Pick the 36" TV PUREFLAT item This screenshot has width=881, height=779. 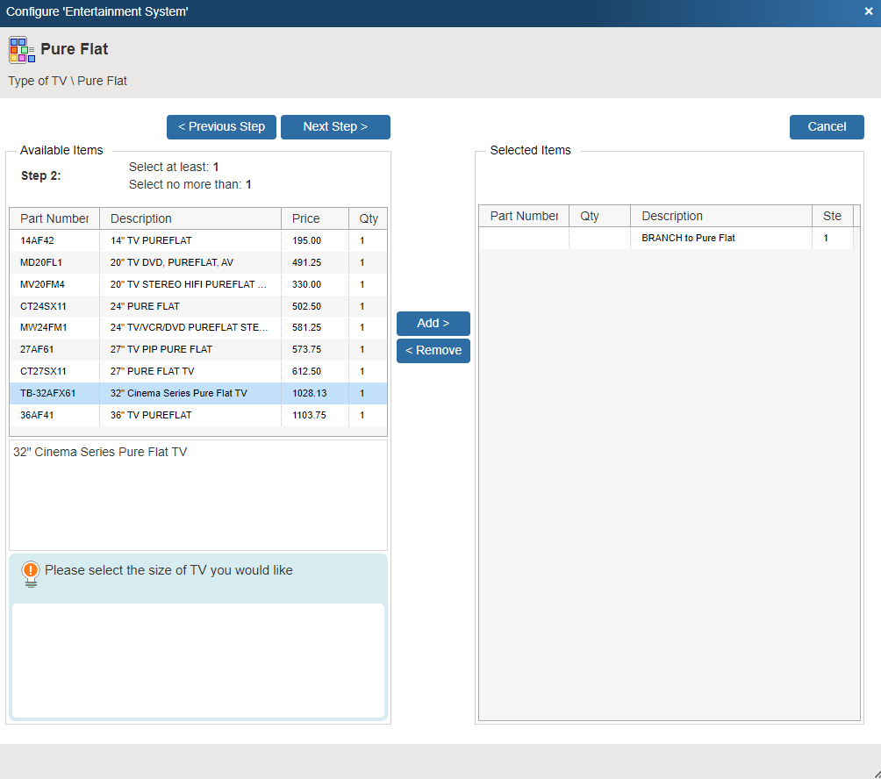[151, 415]
